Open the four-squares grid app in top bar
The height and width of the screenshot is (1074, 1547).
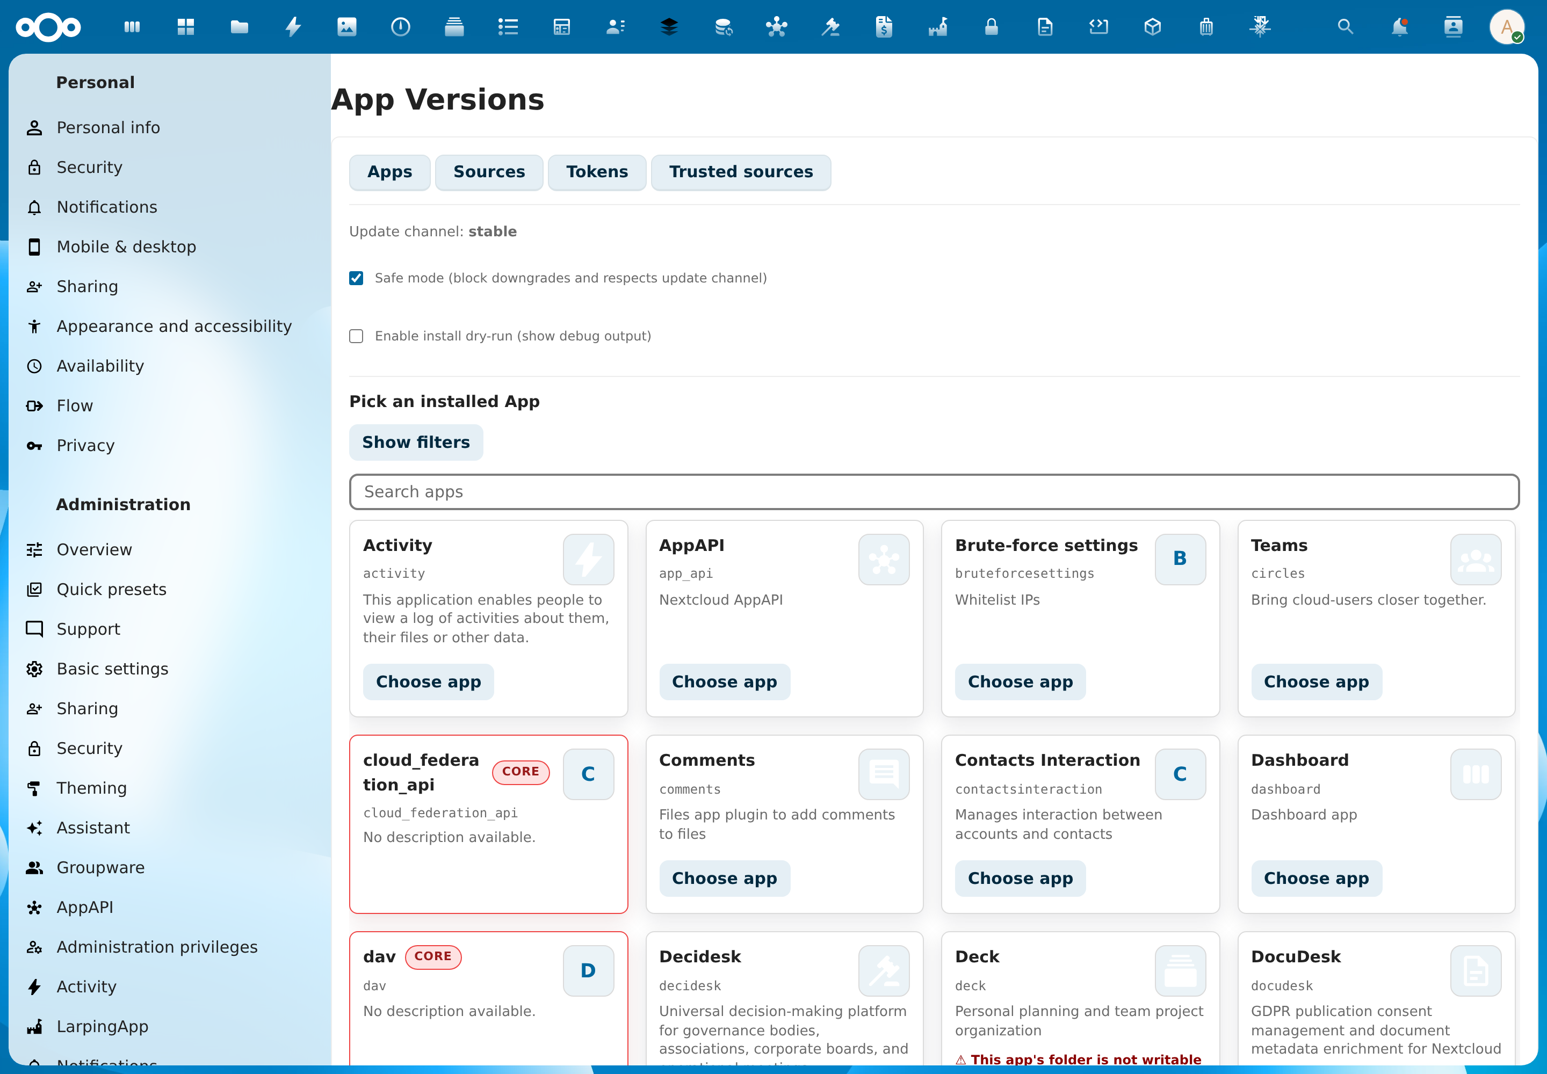pyautogui.click(x=186, y=27)
